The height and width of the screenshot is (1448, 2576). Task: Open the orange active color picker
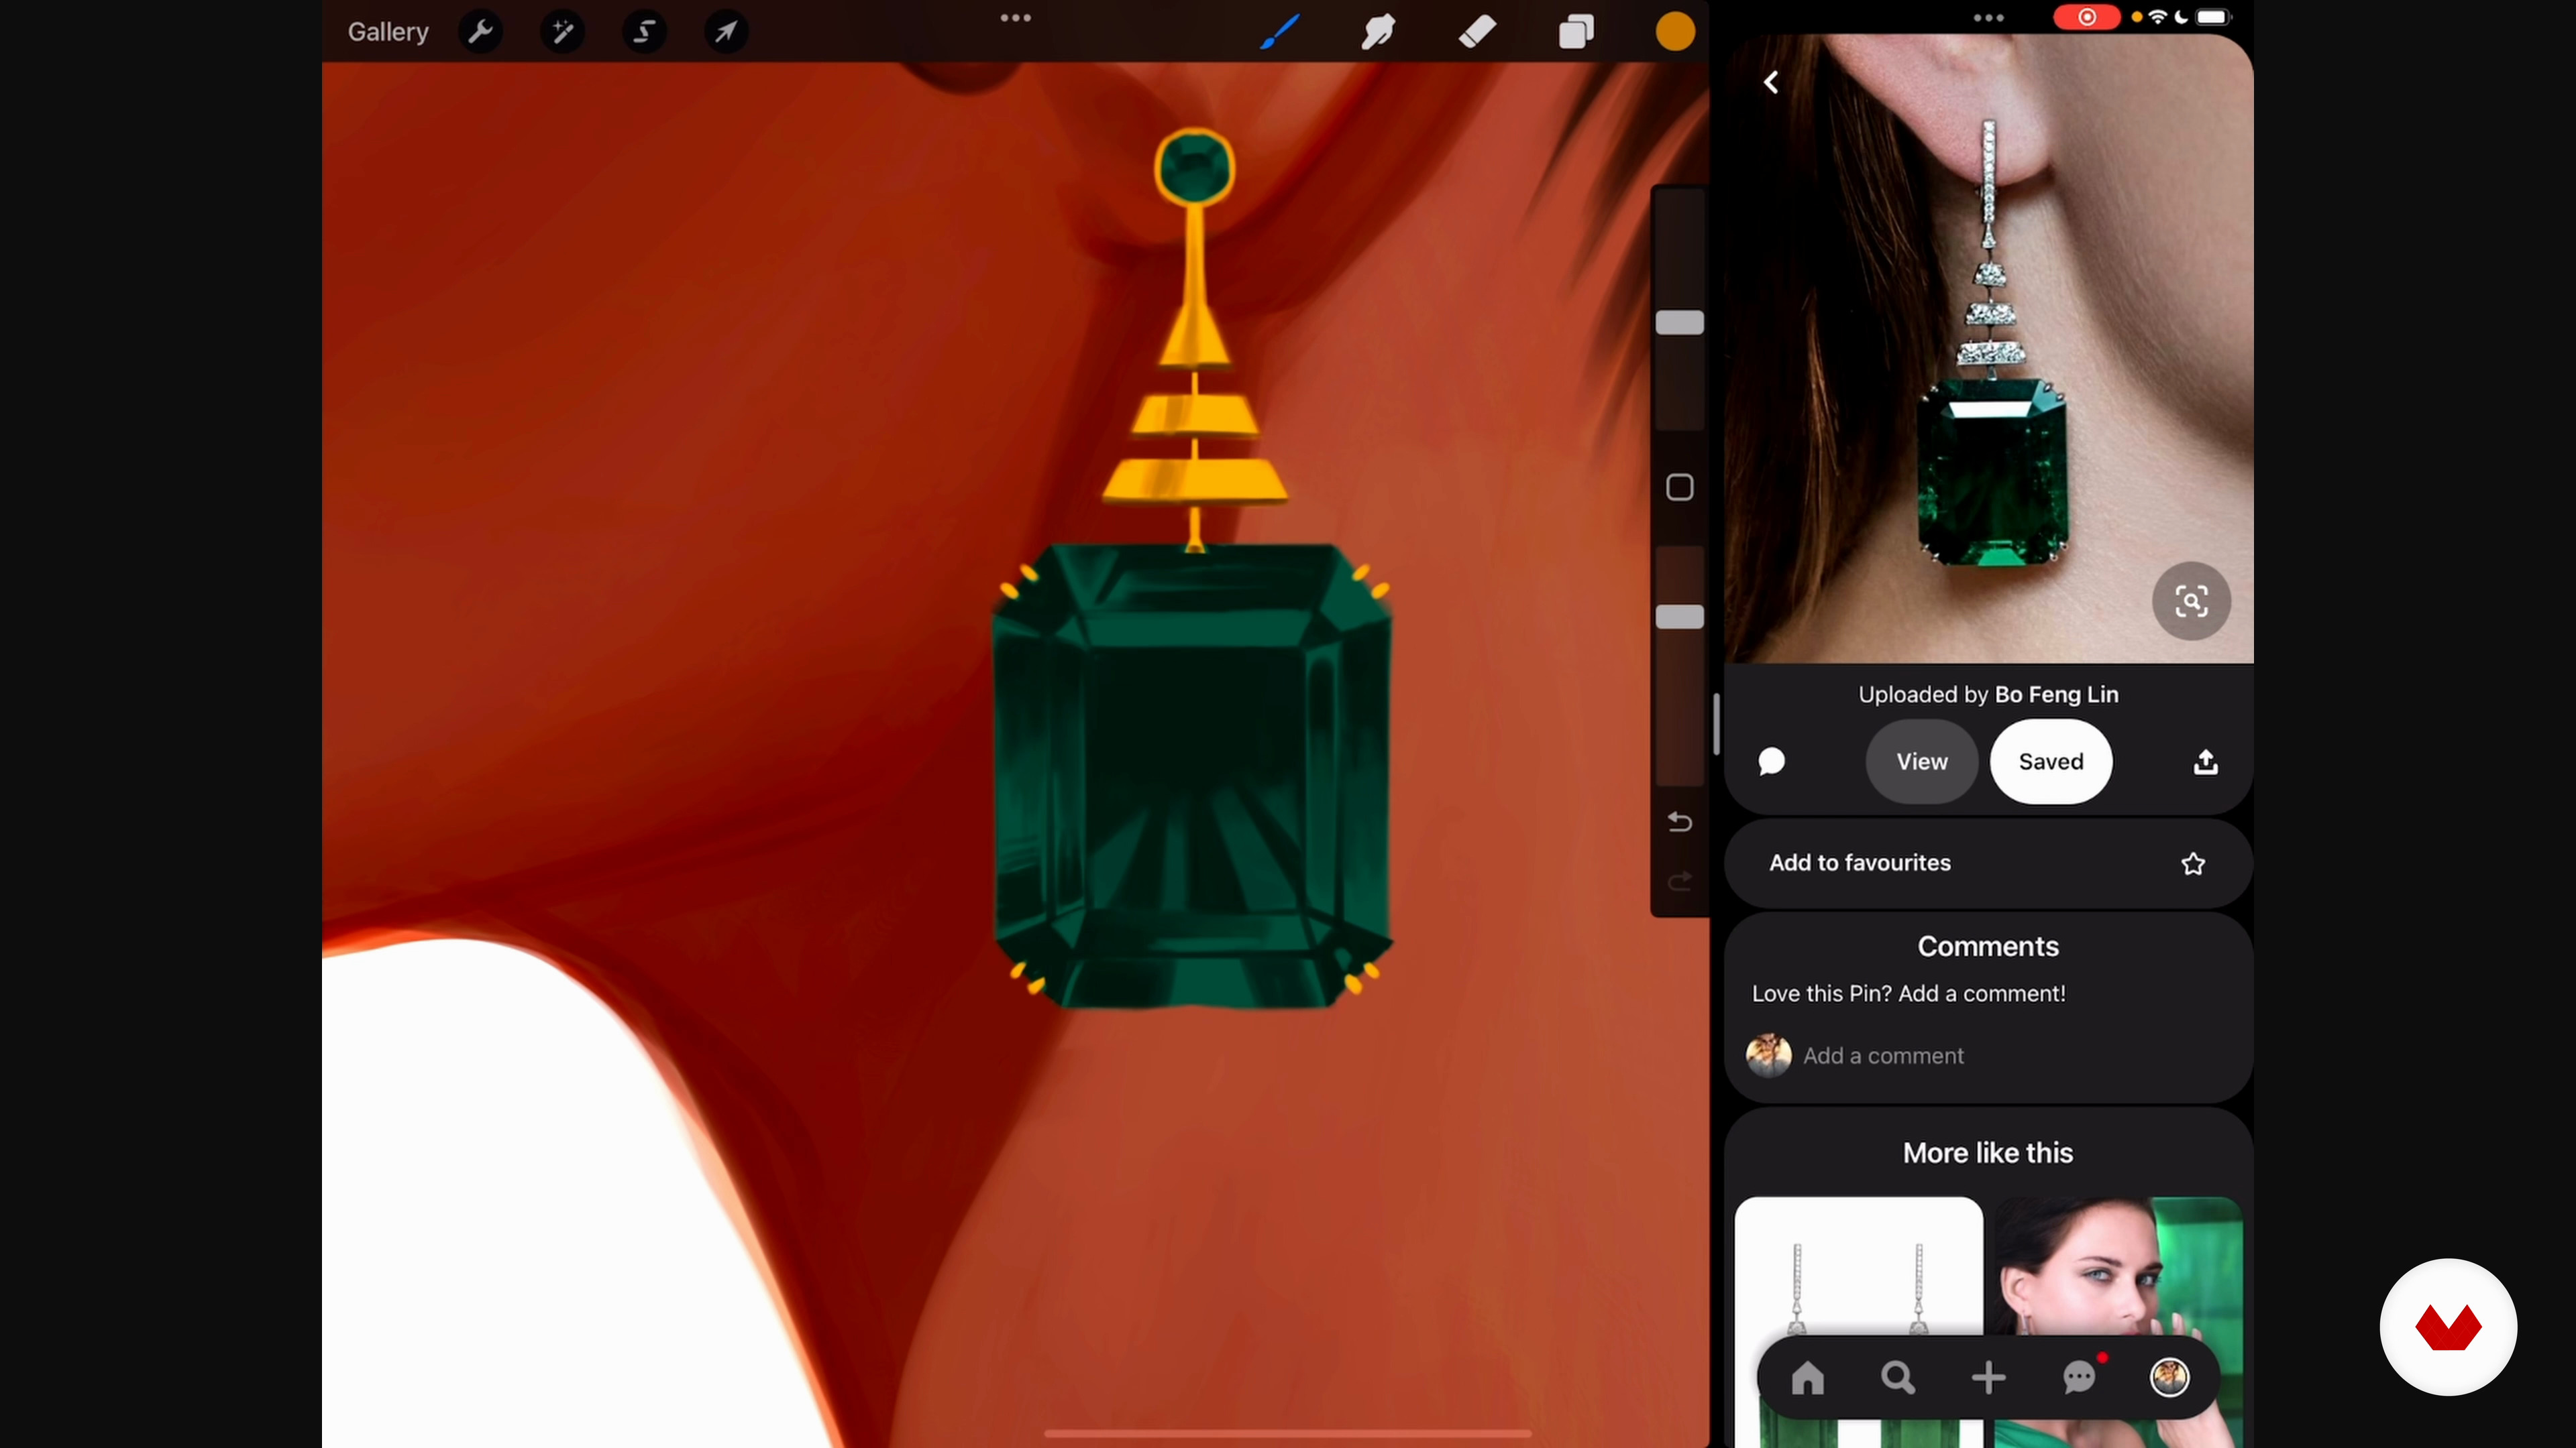[x=1675, y=32]
